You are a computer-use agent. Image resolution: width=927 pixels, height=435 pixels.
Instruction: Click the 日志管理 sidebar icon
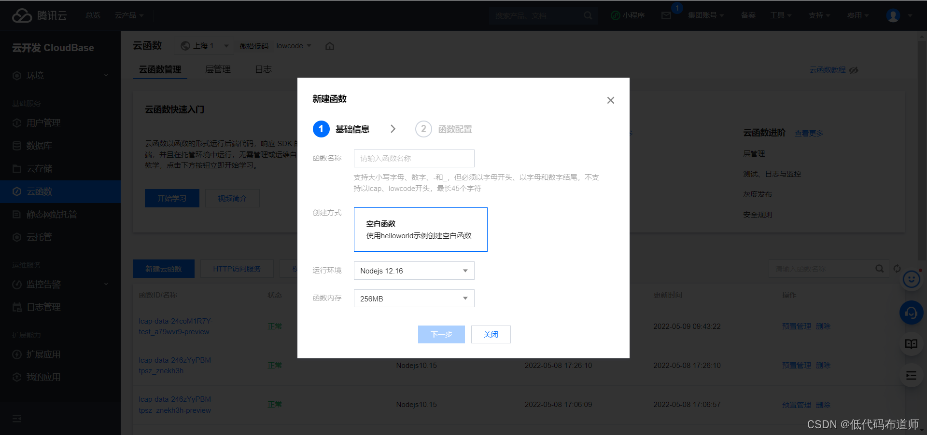coord(17,307)
